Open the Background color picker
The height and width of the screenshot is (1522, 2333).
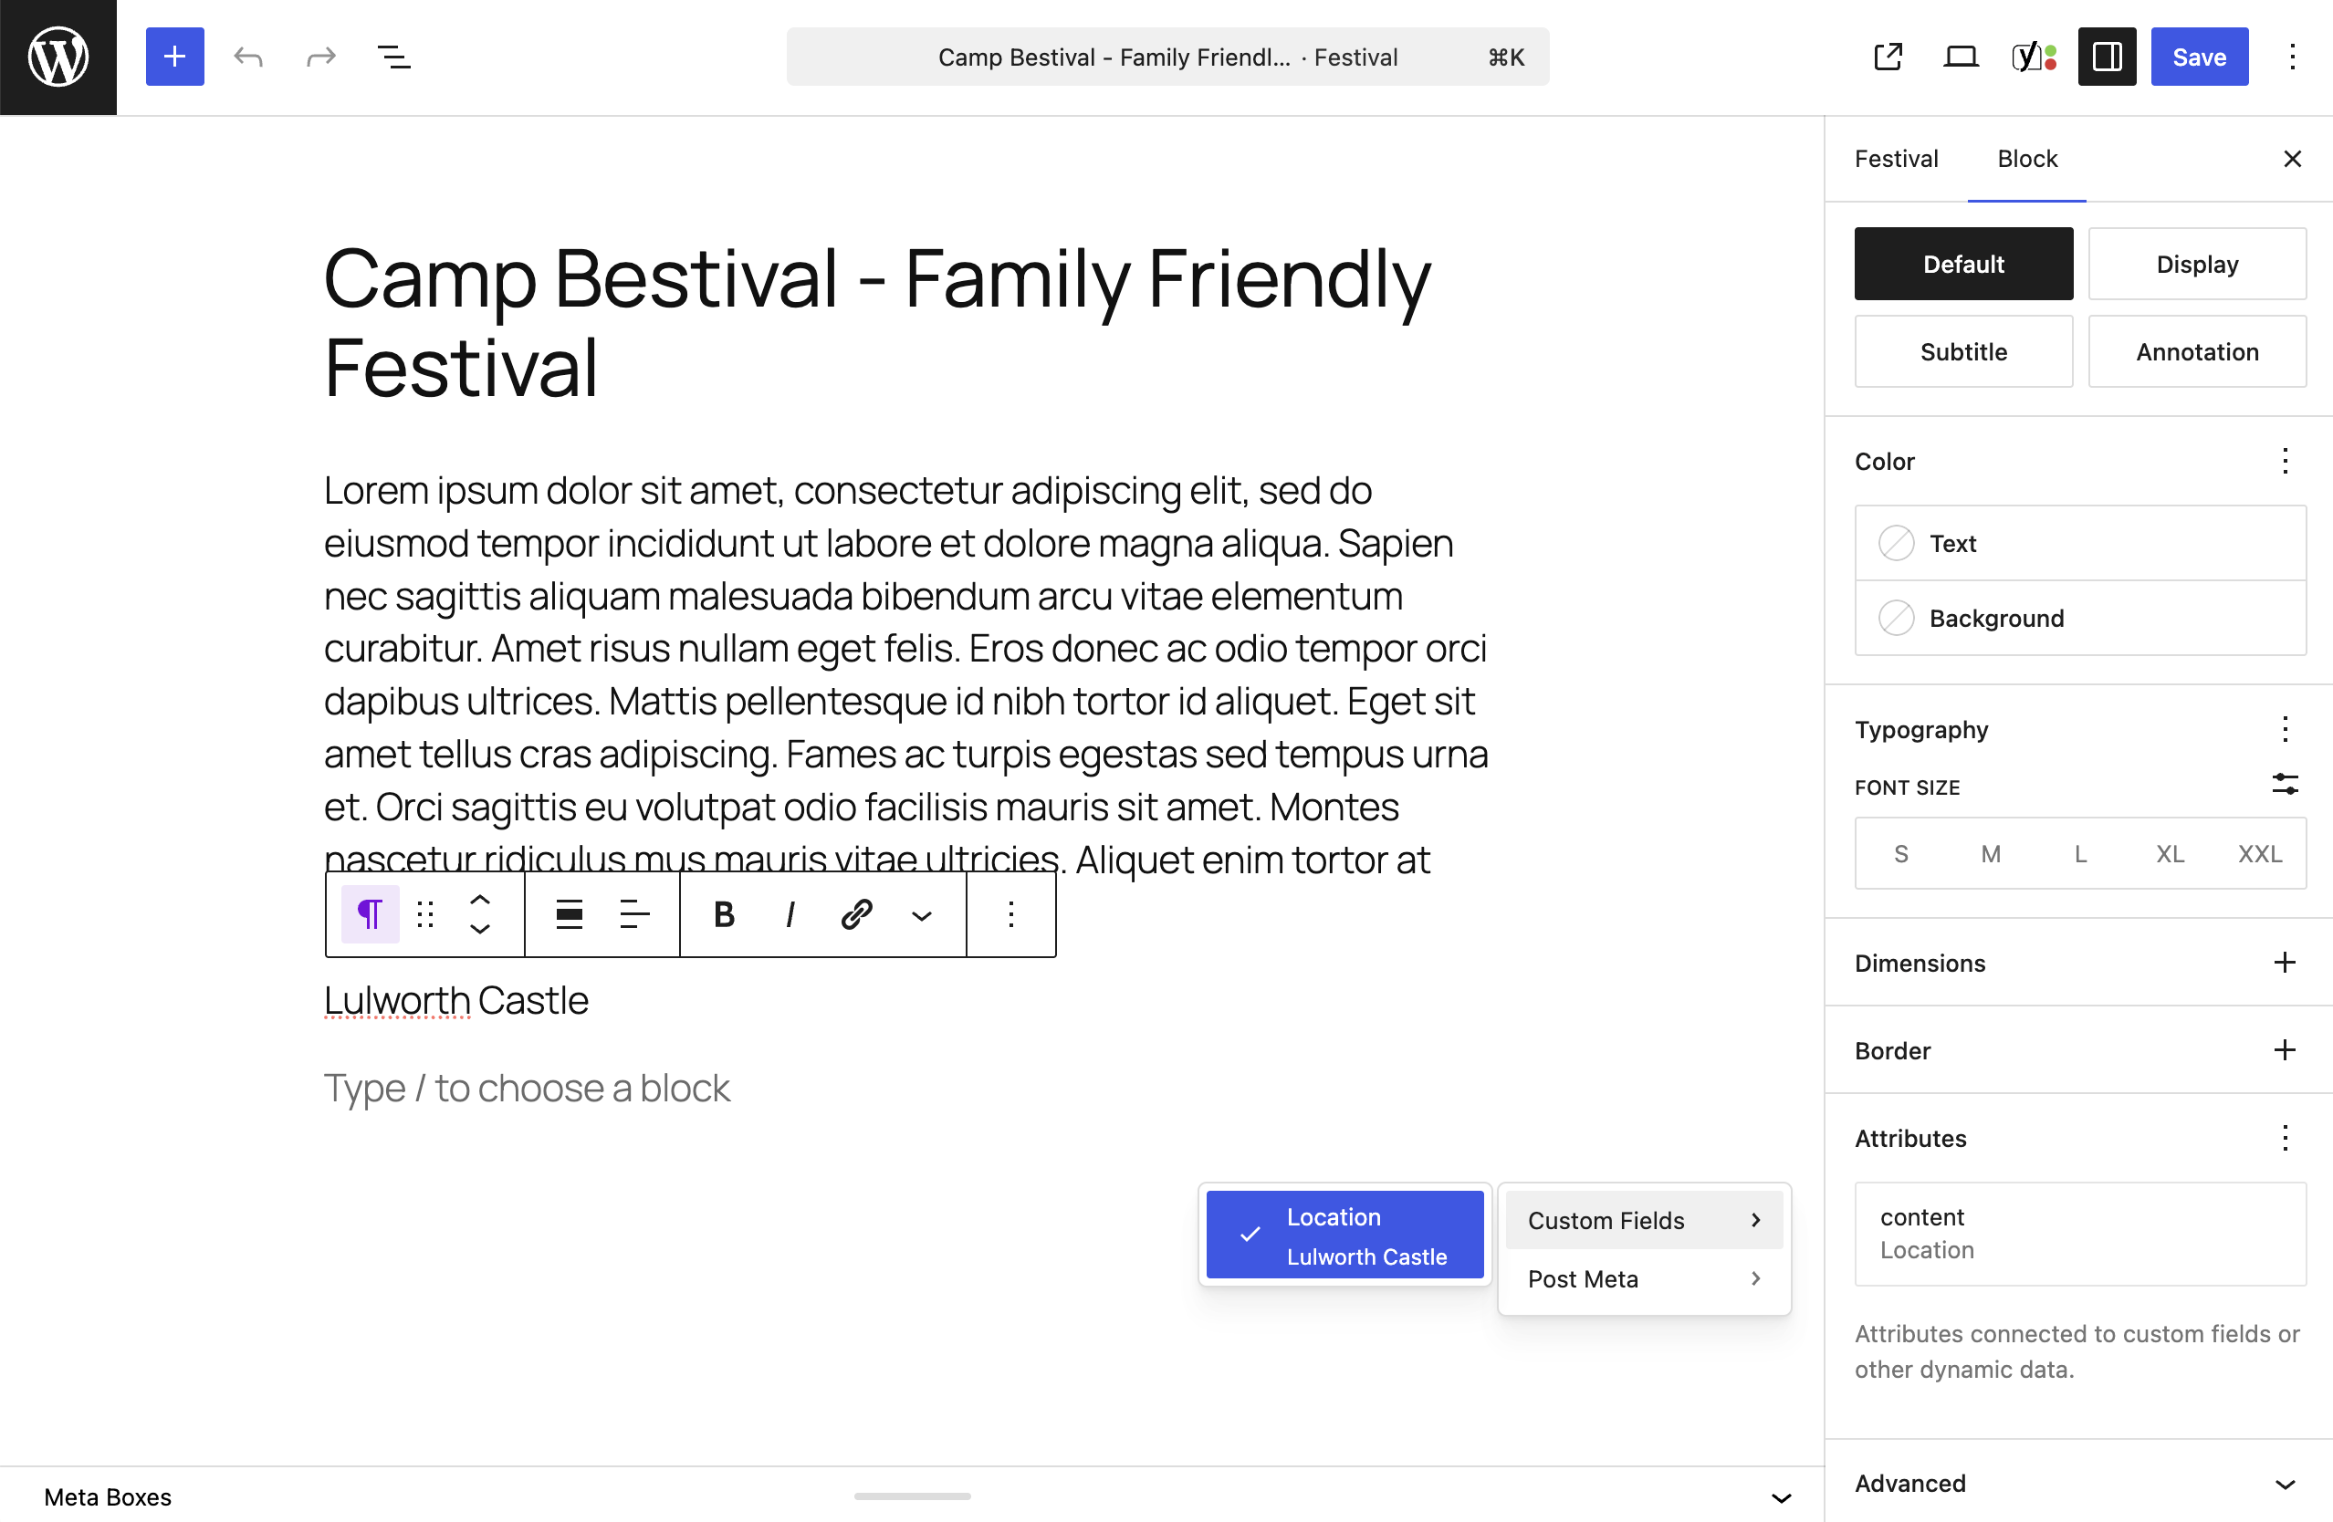[2080, 618]
